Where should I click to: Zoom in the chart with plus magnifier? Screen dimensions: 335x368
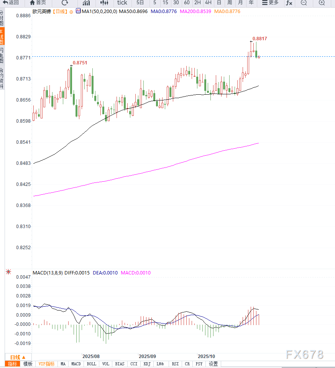[322, 3]
